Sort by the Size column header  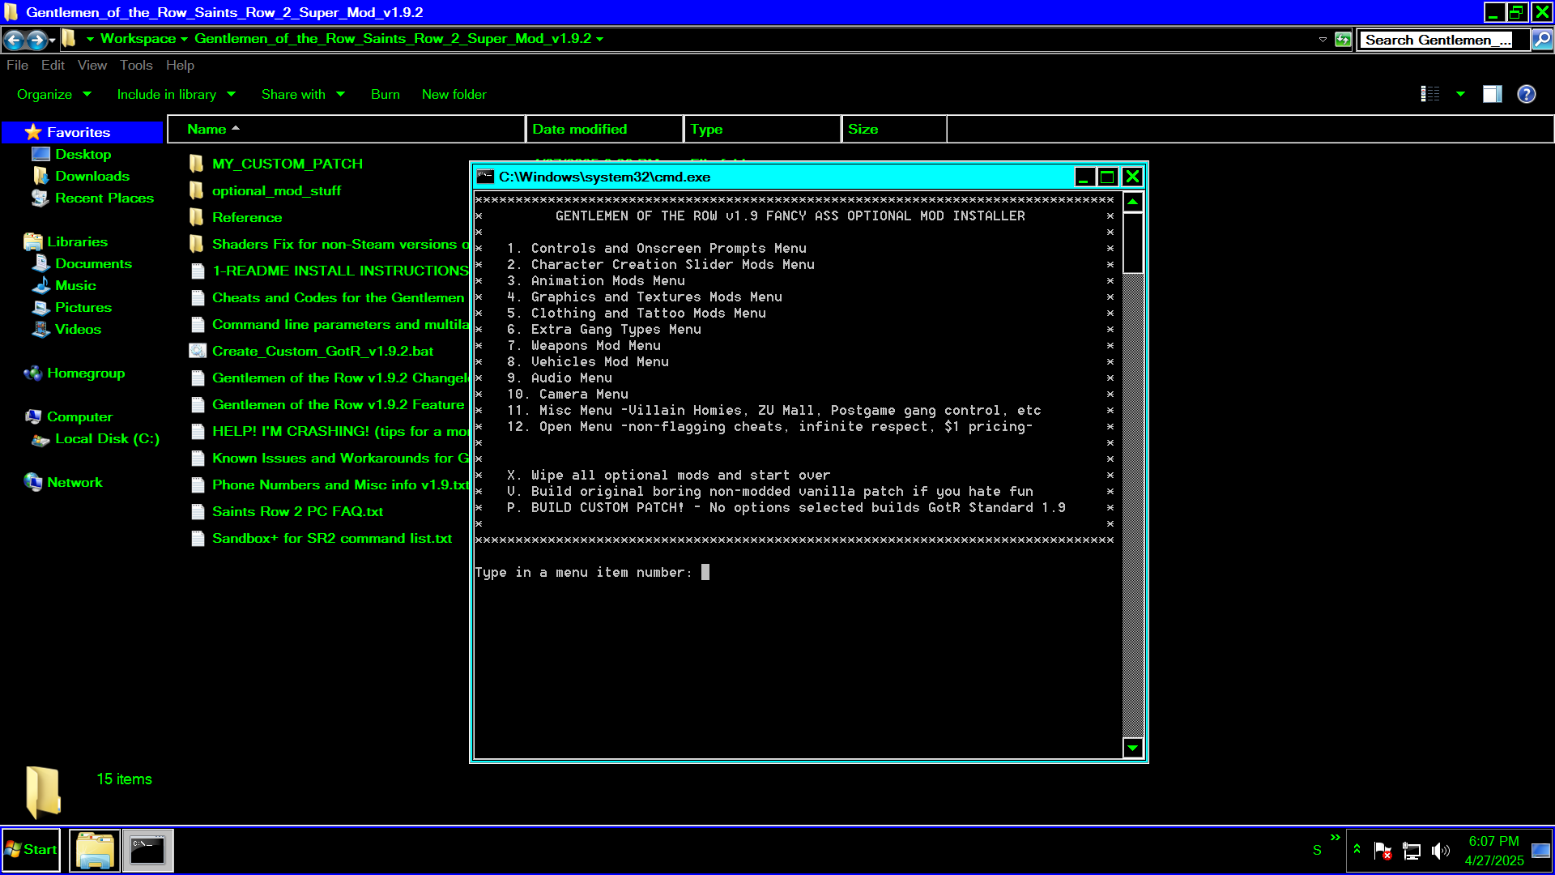[894, 130]
